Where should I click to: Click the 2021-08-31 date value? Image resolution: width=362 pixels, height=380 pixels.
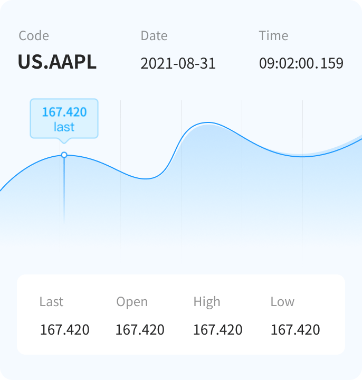(x=178, y=64)
